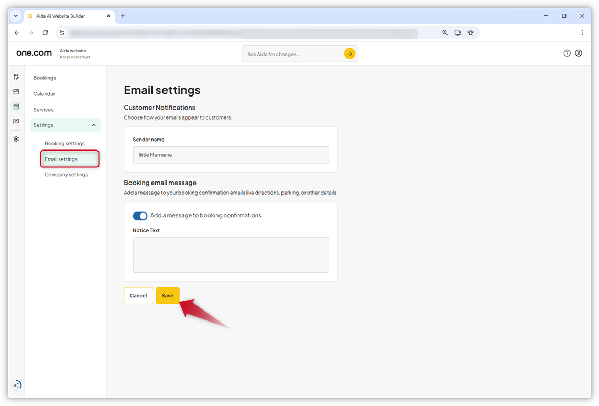Minimize the browser window
This screenshot has width=599, height=406.
(546, 16)
